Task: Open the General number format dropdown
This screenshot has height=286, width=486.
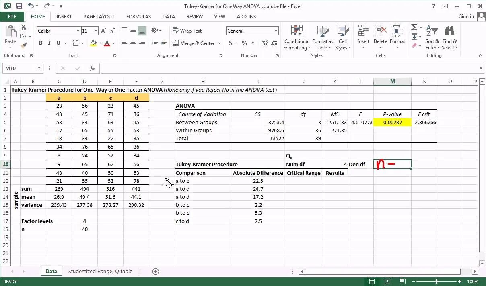Action: pos(276,31)
